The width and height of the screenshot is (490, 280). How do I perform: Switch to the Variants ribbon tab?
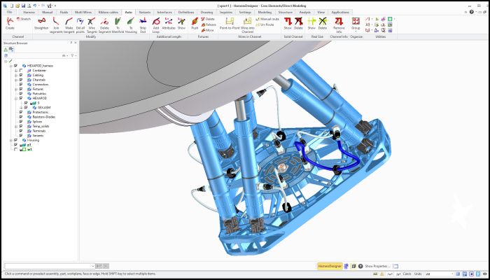[145, 12]
